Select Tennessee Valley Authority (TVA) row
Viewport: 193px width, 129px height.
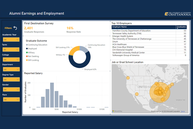click(149, 33)
